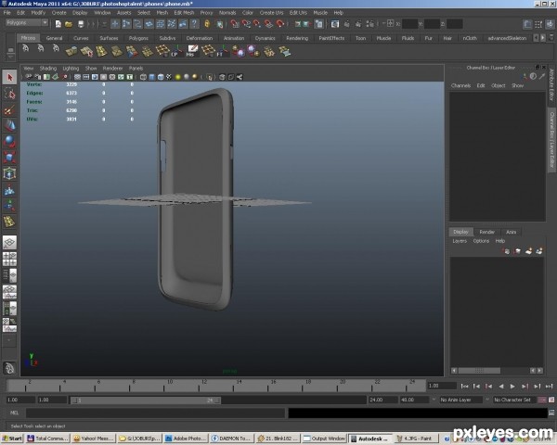The image size is (557, 445).
Task: Toggle use all lights viewport icon
Action: pyautogui.click(x=178, y=77)
